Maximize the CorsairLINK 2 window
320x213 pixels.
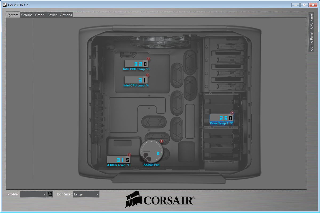[x=304, y=5]
